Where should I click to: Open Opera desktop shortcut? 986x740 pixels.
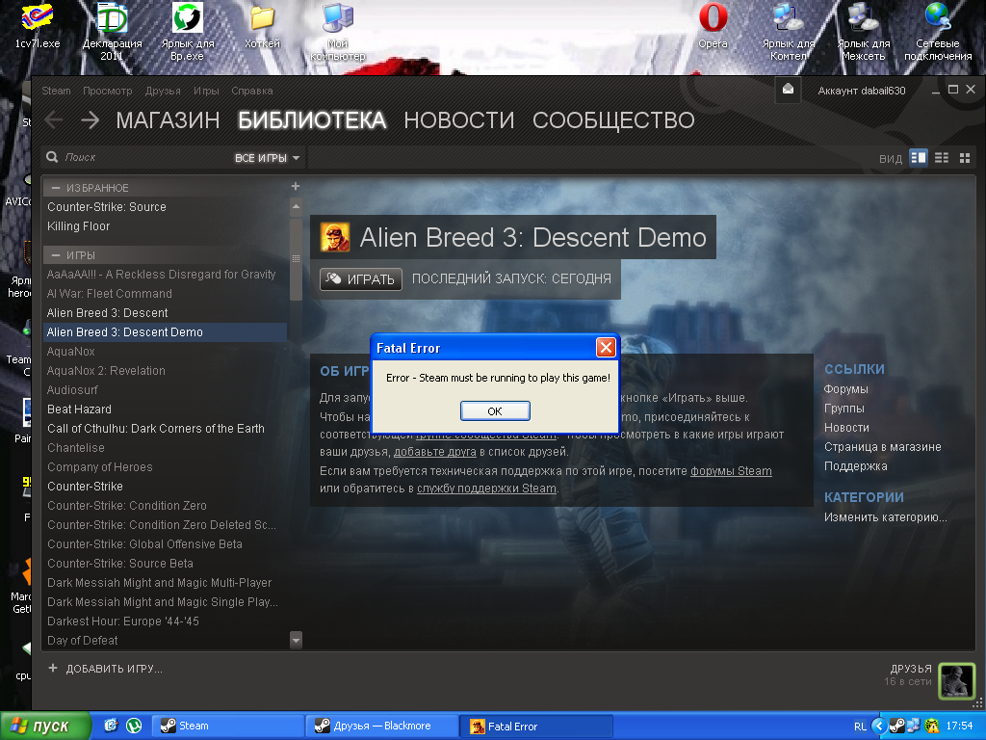714,26
